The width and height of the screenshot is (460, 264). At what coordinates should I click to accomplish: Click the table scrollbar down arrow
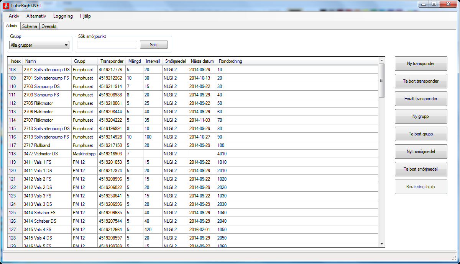(381, 244)
